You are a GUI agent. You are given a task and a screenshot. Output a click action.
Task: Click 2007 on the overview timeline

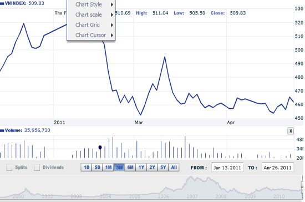(192, 196)
